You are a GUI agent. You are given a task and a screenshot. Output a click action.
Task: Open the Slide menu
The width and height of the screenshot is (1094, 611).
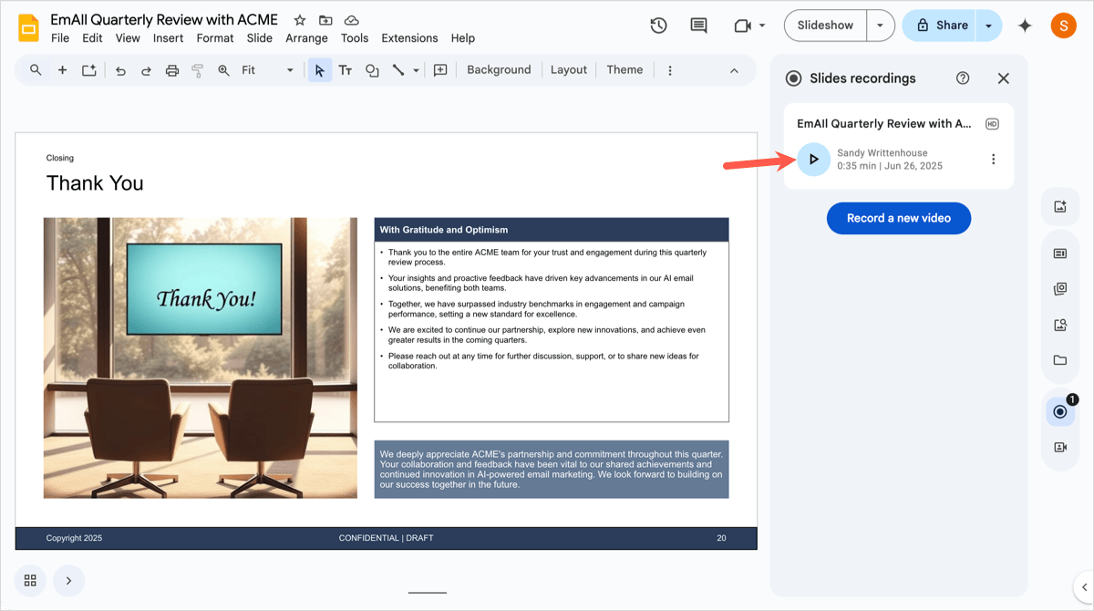[x=260, y=38]
